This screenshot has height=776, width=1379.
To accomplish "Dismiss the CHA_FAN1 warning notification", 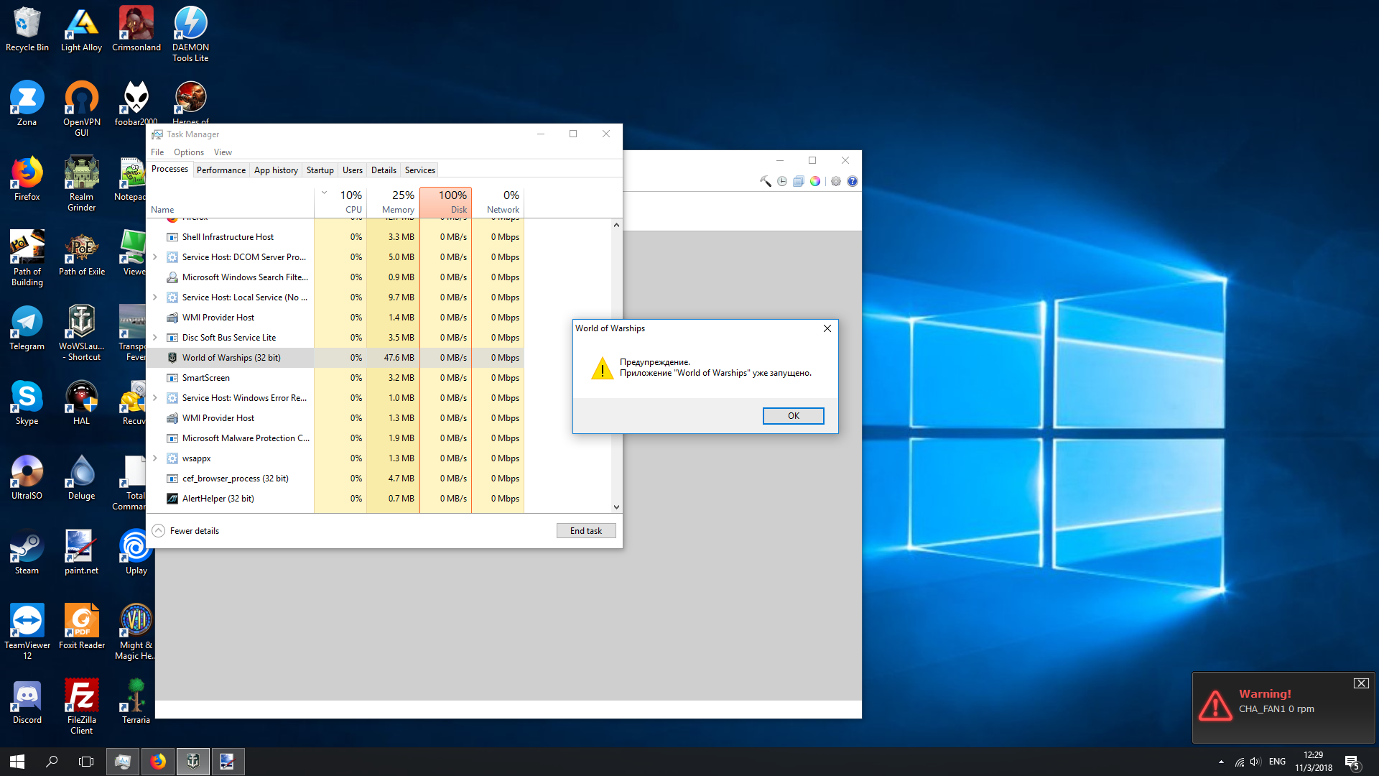I will 1361,683.
